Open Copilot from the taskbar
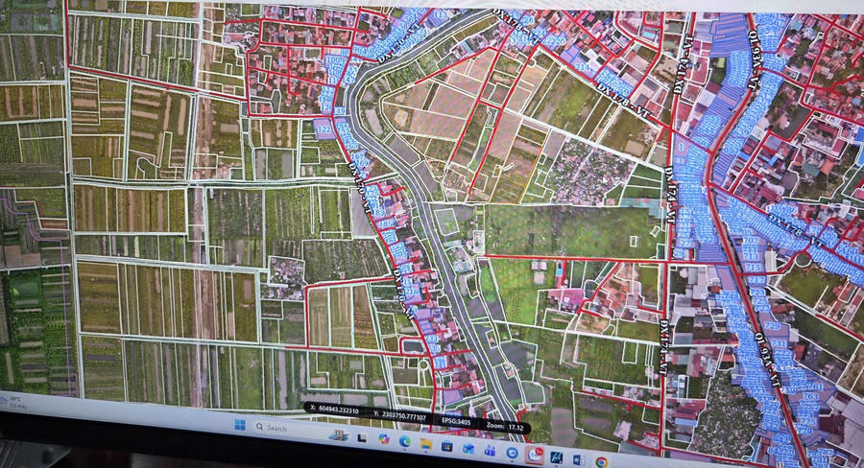This screenshot has width=864, height=468. [384, 439]
